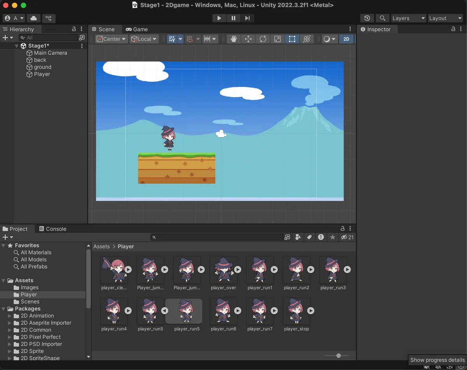Viewport: 467px width, 370px height.
Task: Select the Move tool
Action: point(248,39)
